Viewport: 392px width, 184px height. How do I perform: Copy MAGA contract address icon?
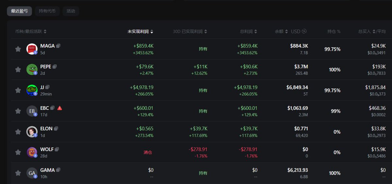pos(58,46)
